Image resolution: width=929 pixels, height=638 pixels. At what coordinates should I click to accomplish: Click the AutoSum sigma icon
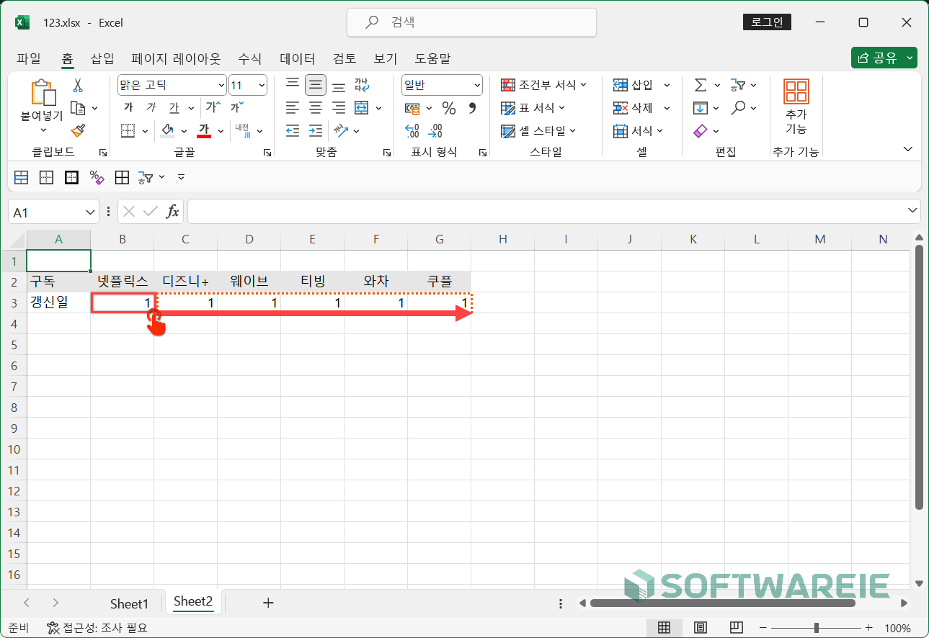pyautogui.click(x=700, y=85)
